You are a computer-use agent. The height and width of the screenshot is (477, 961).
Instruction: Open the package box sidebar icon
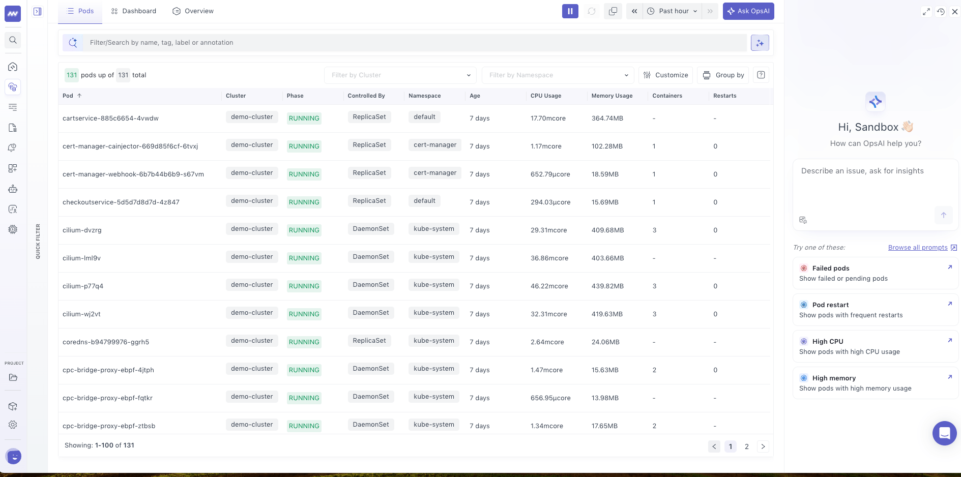coord(13,406)
